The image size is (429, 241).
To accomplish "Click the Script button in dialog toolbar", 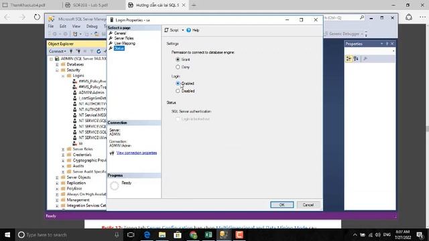I will (x=172, y=30).
